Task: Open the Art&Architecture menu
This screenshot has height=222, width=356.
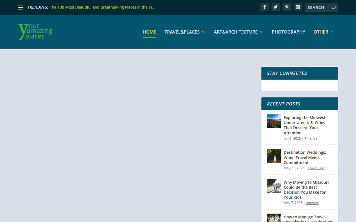Action: (236, 32)
